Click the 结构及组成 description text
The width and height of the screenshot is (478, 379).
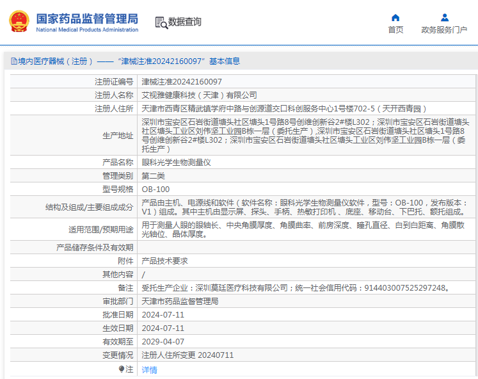(305, 207)
